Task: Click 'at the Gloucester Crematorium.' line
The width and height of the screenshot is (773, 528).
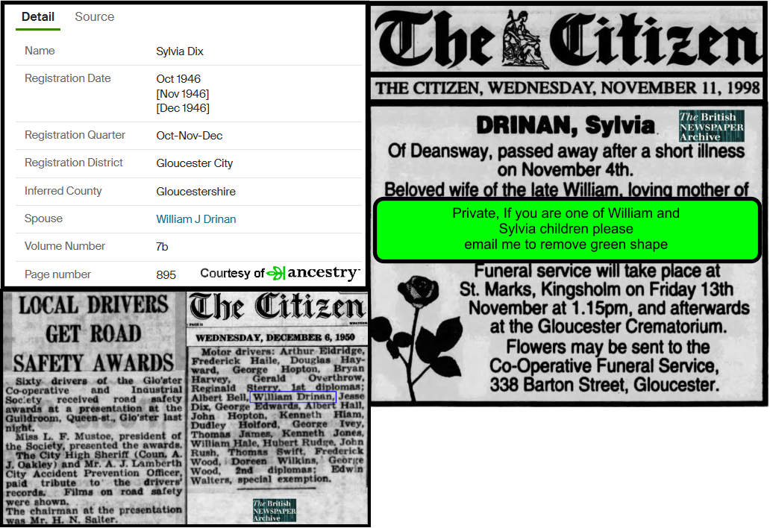Action: (608, 327)
